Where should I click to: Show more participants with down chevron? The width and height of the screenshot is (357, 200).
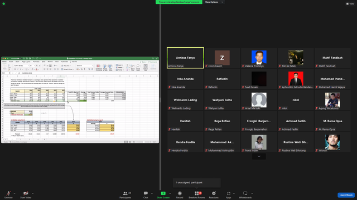(259, 157)
